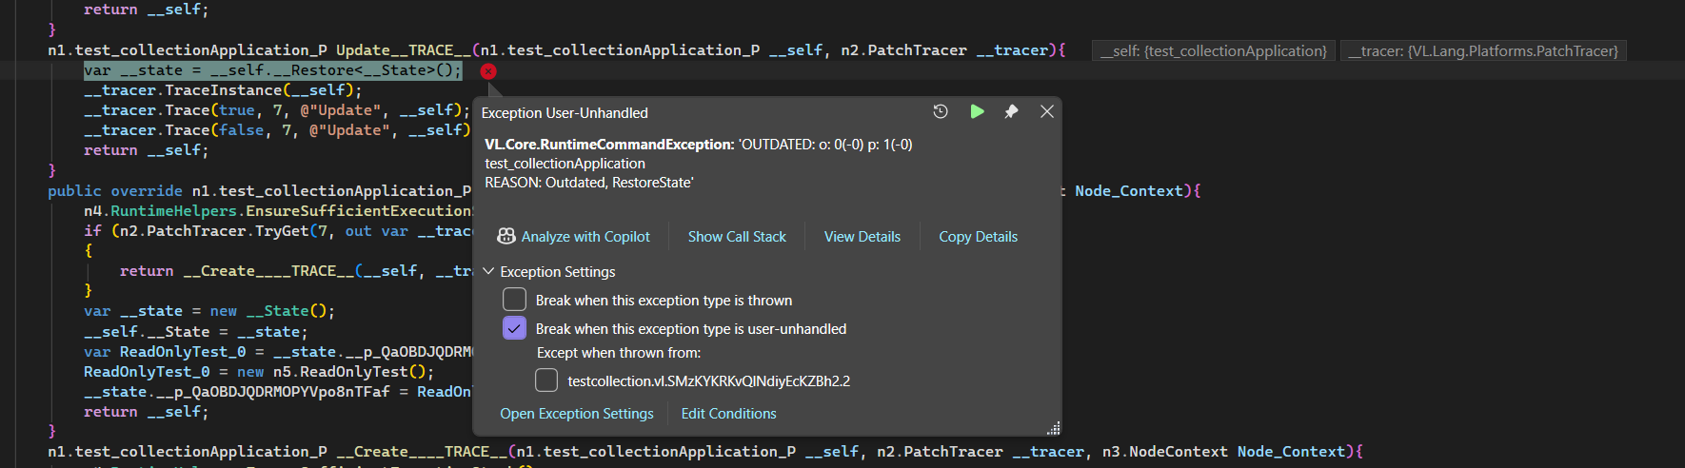Viewport: 1685px width, 468px height.
Task: Open View Details for the exception
Action: pos(862,237)
